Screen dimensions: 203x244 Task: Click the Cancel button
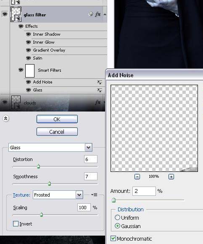[x=57, y=132]
